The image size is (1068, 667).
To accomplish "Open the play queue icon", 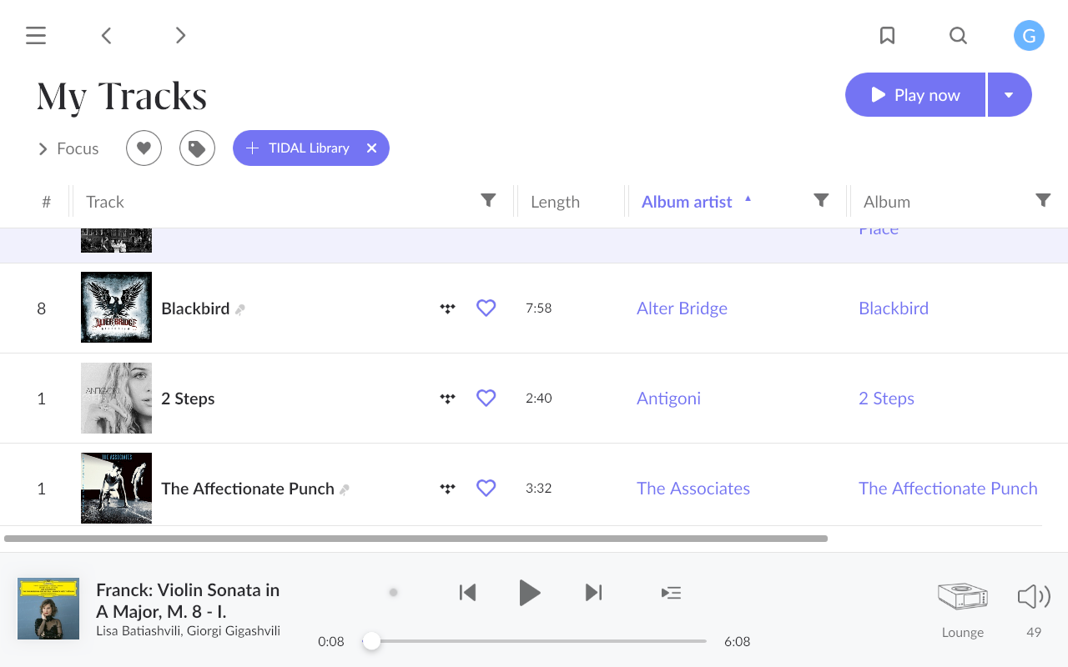I will pos(671,593).
